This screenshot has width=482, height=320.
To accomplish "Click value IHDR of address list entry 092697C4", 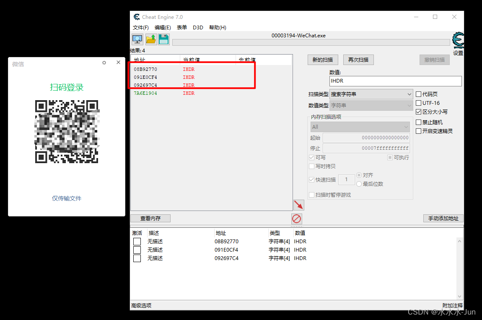I will click(x=300, y=258).
